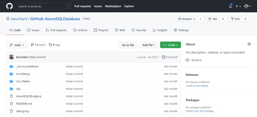Open the main branch selector
Viewport: 257px width, 117px height.
pos(17,45)
